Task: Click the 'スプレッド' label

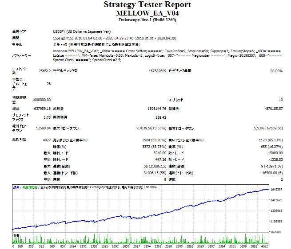Action: [176, 100]
